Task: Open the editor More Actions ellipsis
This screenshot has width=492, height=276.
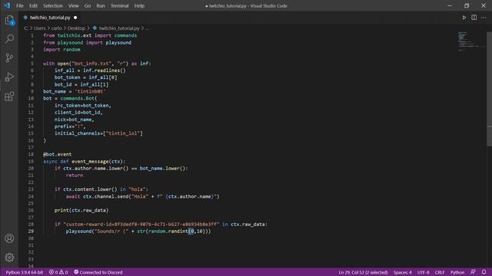Action: tap(484, 18)
